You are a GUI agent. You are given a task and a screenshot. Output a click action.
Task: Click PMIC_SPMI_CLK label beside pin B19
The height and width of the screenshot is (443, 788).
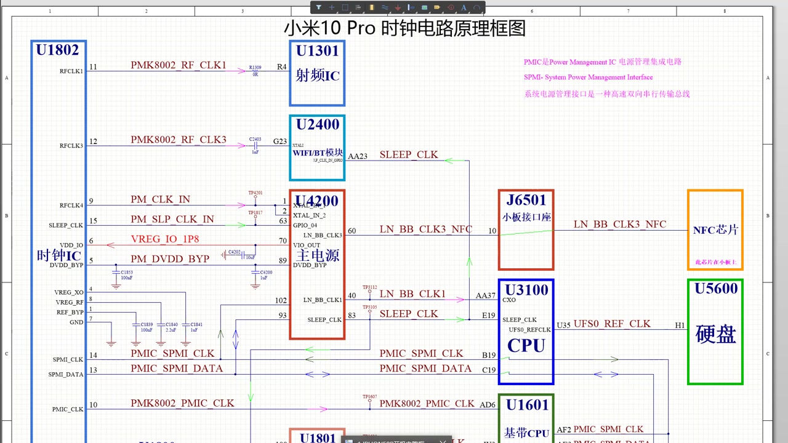point(421,354)
